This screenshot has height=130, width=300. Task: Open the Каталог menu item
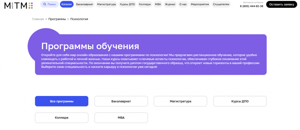tap(67, 4)
